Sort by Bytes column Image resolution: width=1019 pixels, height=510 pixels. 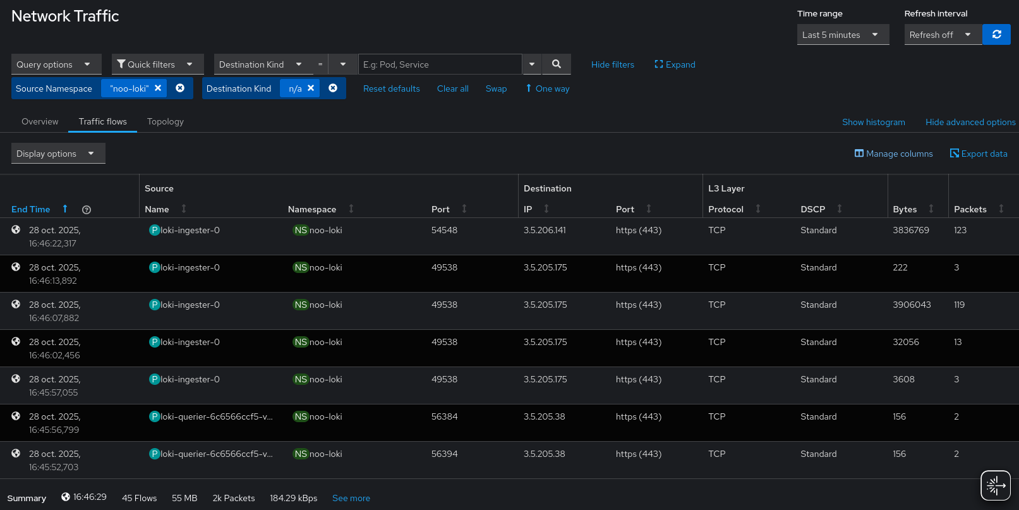931,209
